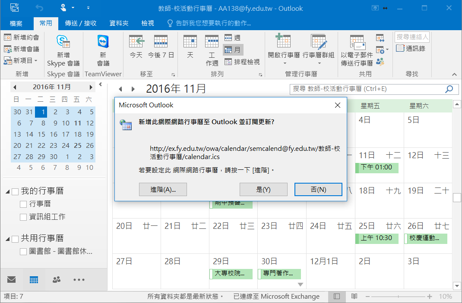This screenshot has width=462, height=303.
Task: Show more navigation options
Action: [x=79, y=280]
